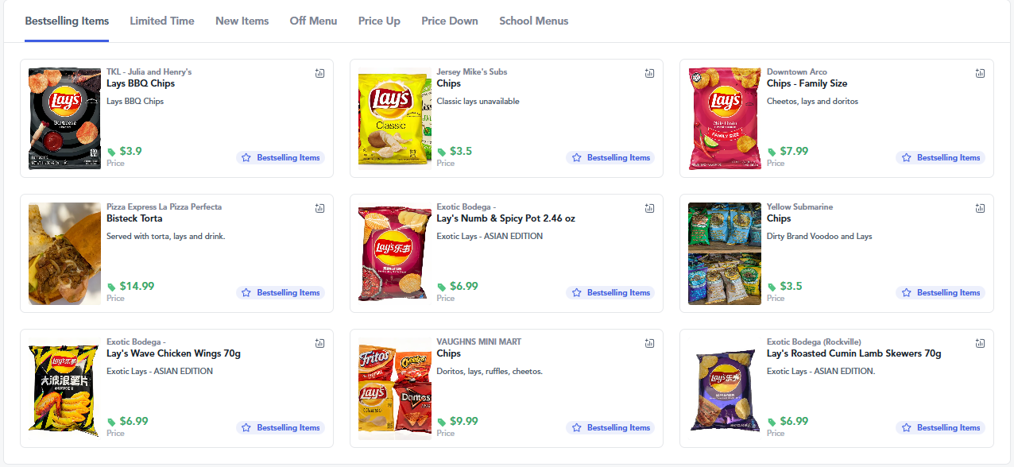
Task: Click the Yellow Submarine chips shelf photo
Action: pos(724,253)
